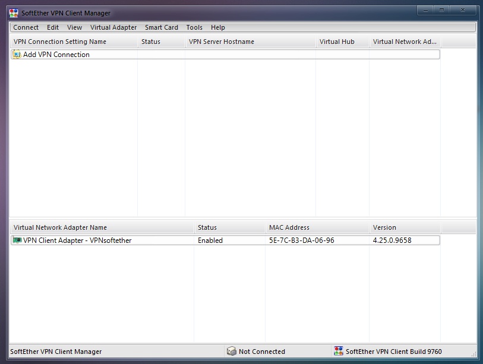Open the Virtual Adapter menu

[113, 27]
